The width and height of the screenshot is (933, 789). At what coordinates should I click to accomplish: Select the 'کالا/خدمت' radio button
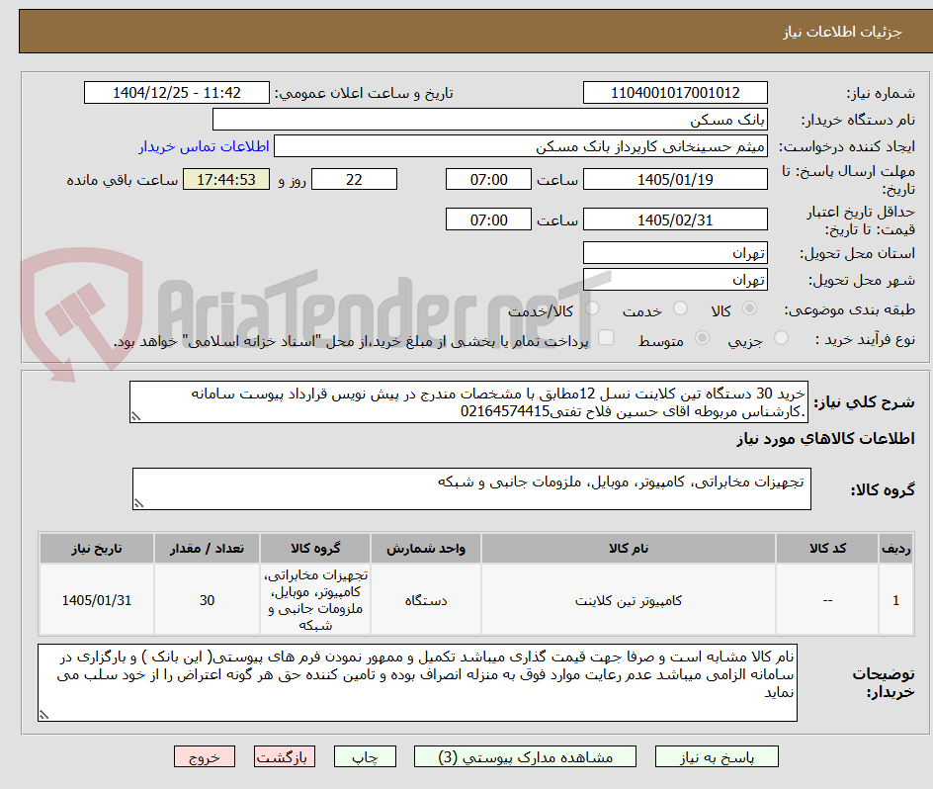[592, 307]
